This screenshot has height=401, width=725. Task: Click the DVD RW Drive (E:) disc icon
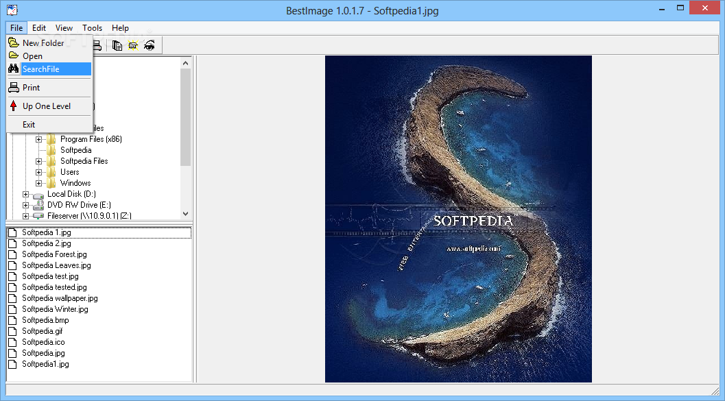click(38, 205)
